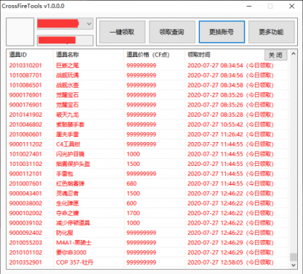
Task: Click the scrollbar down arrow
Action: [294, 265]
